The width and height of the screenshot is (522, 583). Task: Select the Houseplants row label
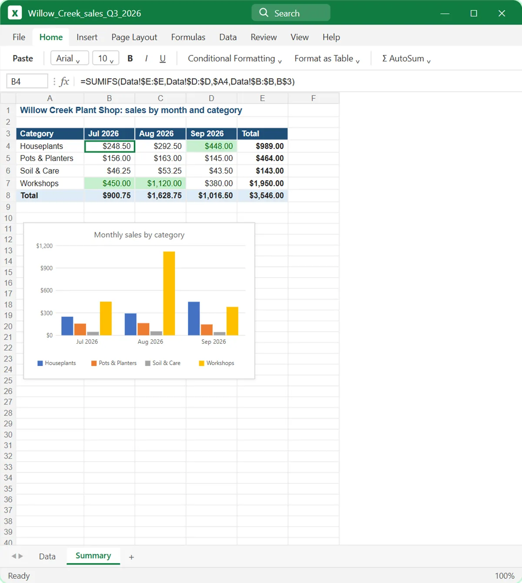click(x=50, y=146)
